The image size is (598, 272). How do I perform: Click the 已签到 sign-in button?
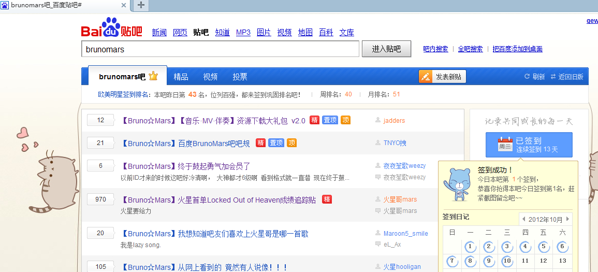coord(529,145)
